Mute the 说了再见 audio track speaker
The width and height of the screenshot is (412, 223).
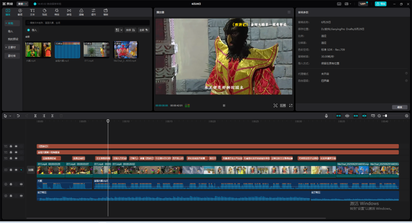[x=21, y=196]
